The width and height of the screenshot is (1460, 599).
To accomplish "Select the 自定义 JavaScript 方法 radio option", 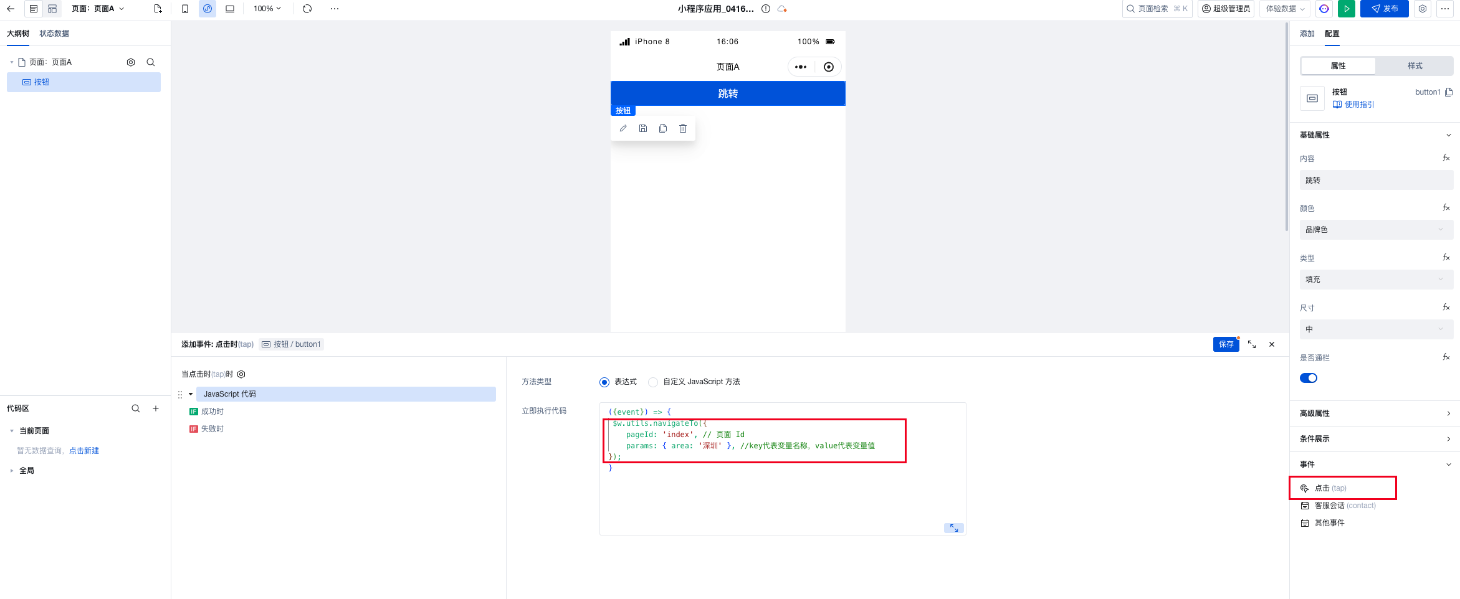I will 653,382.
